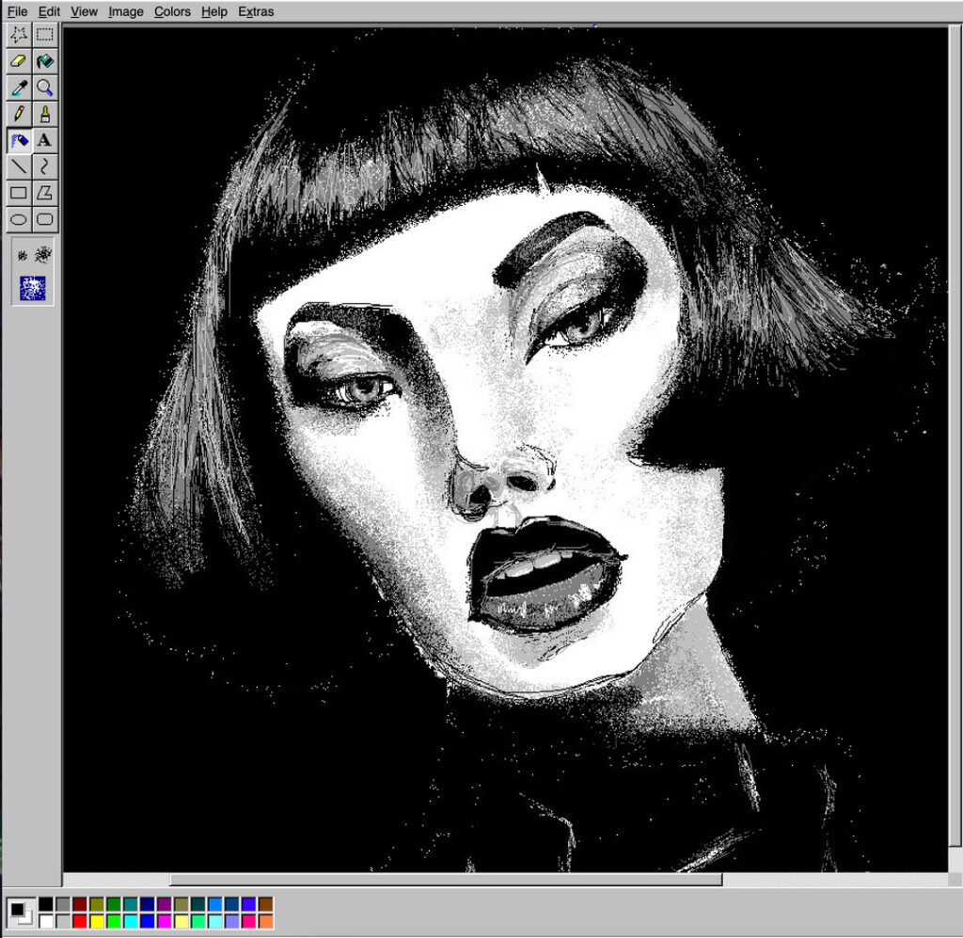Choose the smallest airbrush spray size
Image resolution: width=963 pixels, height=938 pixels.
(23, 255)
